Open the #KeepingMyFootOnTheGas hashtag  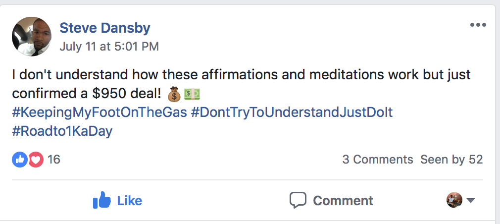(100, 112)
